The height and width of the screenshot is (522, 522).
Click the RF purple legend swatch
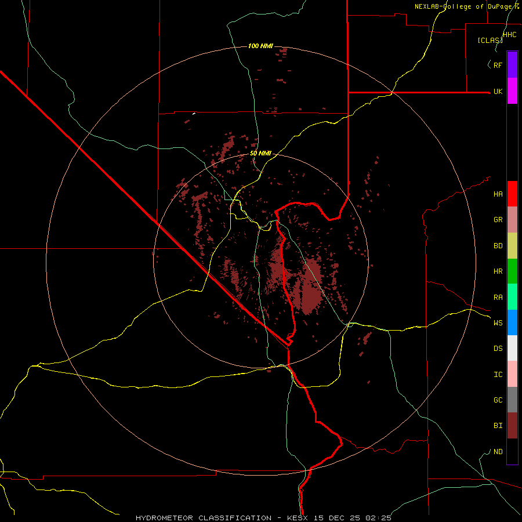click(x=512, y=65)
